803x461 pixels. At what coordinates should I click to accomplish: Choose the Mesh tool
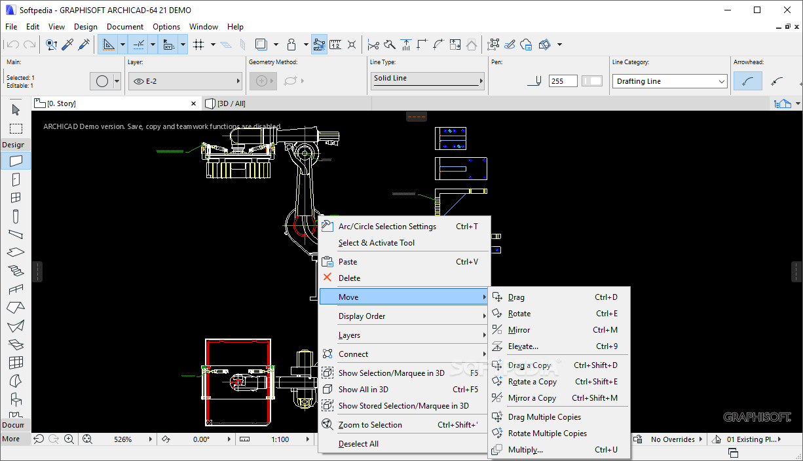pyautogui.click(x=16, y=344)
